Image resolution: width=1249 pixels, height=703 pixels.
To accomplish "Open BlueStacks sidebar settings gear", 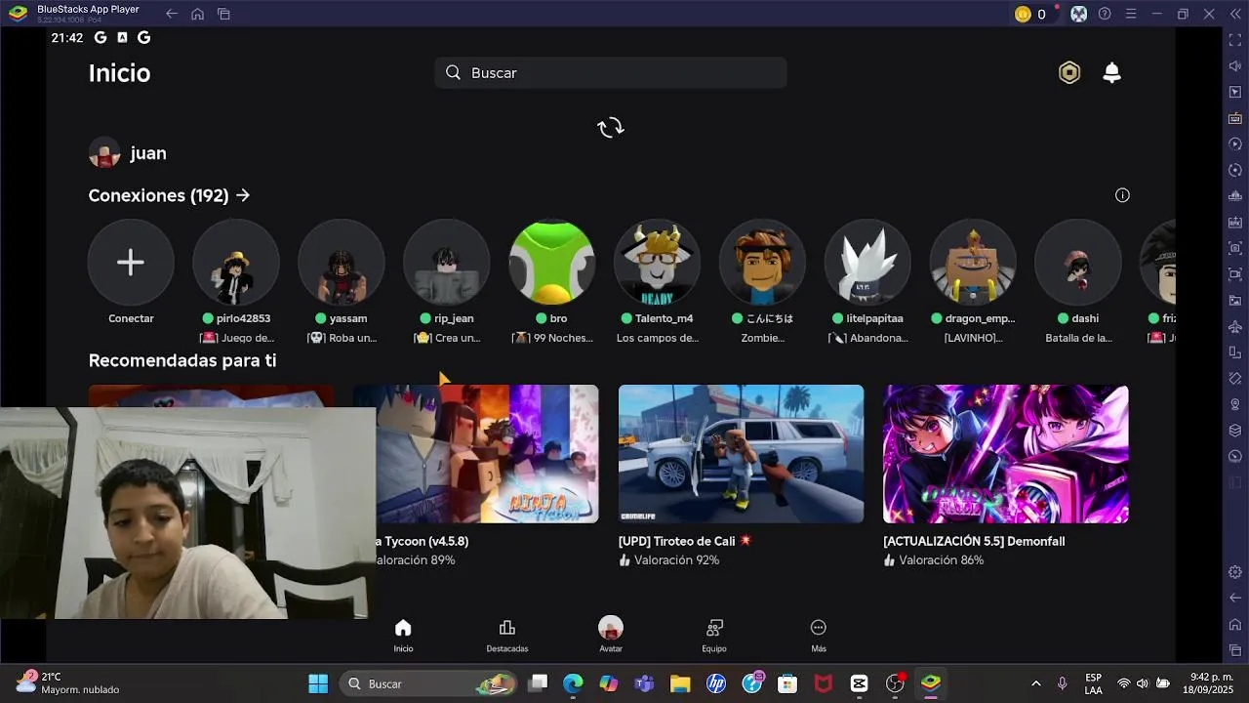I will pos(1235,572).
